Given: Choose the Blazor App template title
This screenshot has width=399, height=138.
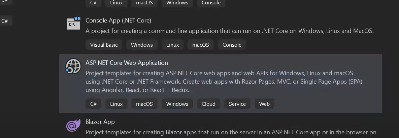Looking at the screenshot, I should tap(100, 122).
